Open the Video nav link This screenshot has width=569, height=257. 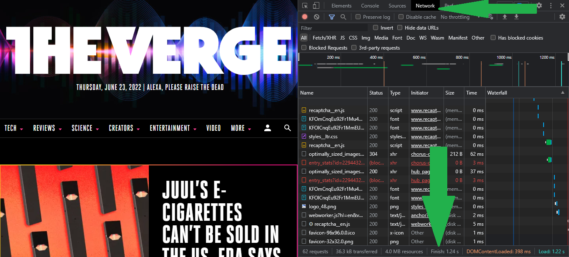coord(213,128)
